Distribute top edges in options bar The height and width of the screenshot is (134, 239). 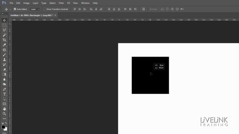[109, 9]
